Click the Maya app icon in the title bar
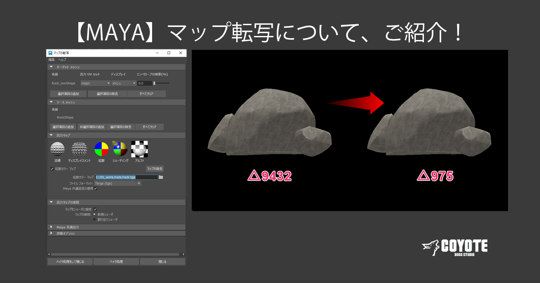 click(50, 53)
